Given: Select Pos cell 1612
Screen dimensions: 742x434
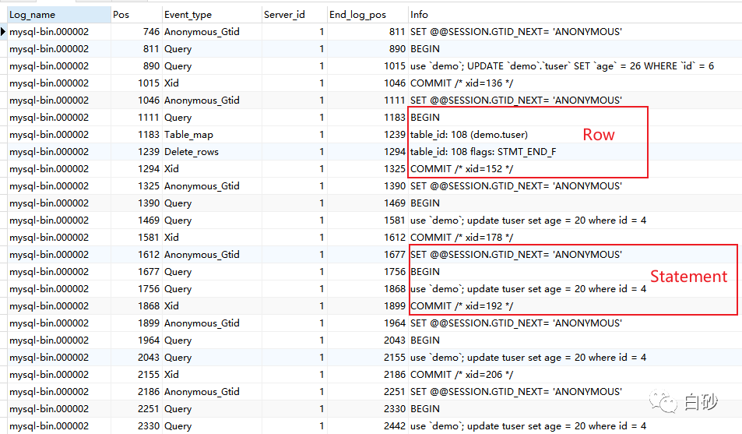Looking at the screenshot, I should click(x=136, y=255).
